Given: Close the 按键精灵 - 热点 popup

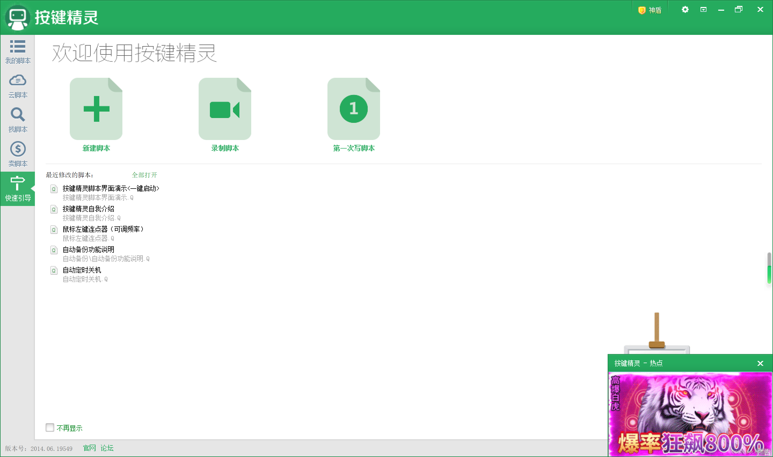Looking at the screenshot, I should (x=760, y=363).
